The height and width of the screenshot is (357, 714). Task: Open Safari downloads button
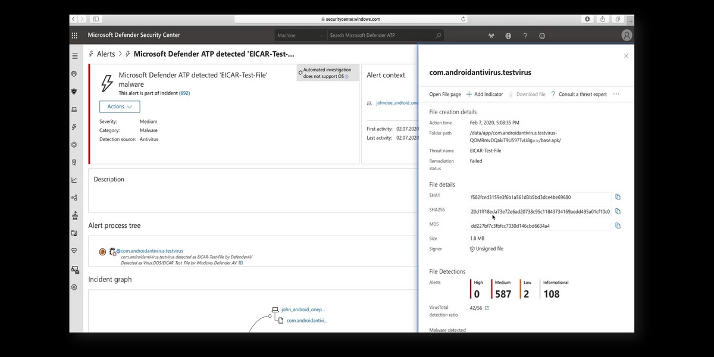pyautogui.click(x=588, y=19)
